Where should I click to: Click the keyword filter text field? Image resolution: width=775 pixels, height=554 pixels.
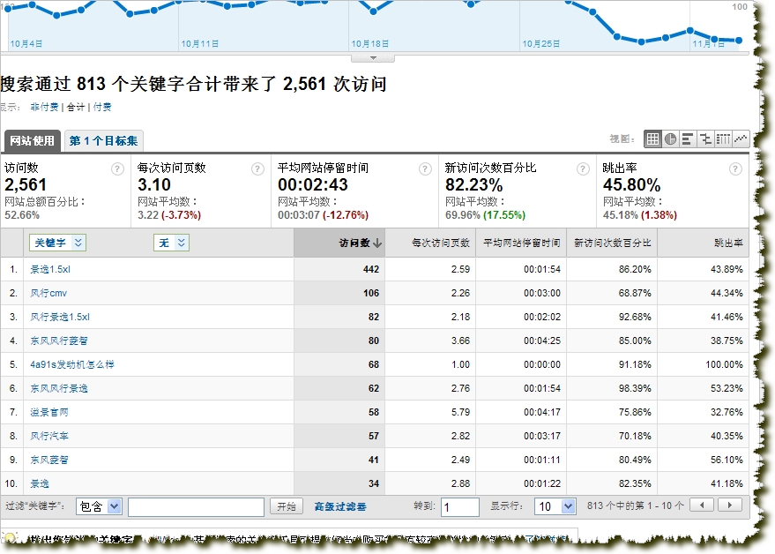(x=196, y=506)
